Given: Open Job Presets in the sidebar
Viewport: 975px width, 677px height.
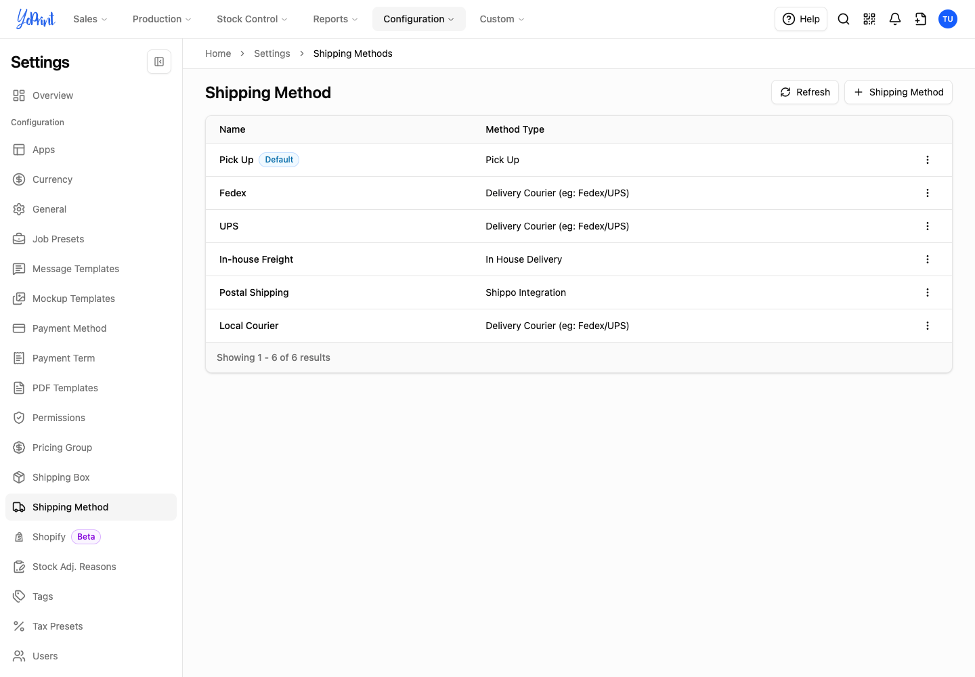Looking at the screenshot, I should 91,239.
